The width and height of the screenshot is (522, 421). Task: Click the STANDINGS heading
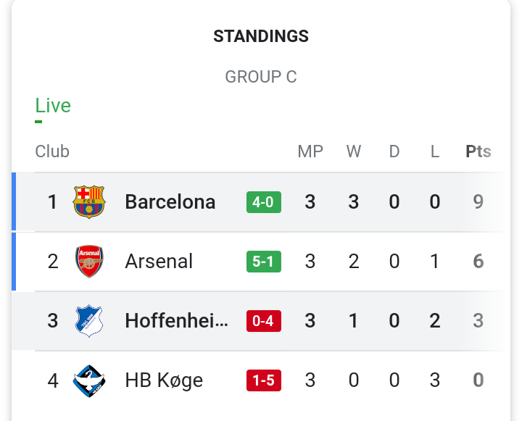pos(261,36)
